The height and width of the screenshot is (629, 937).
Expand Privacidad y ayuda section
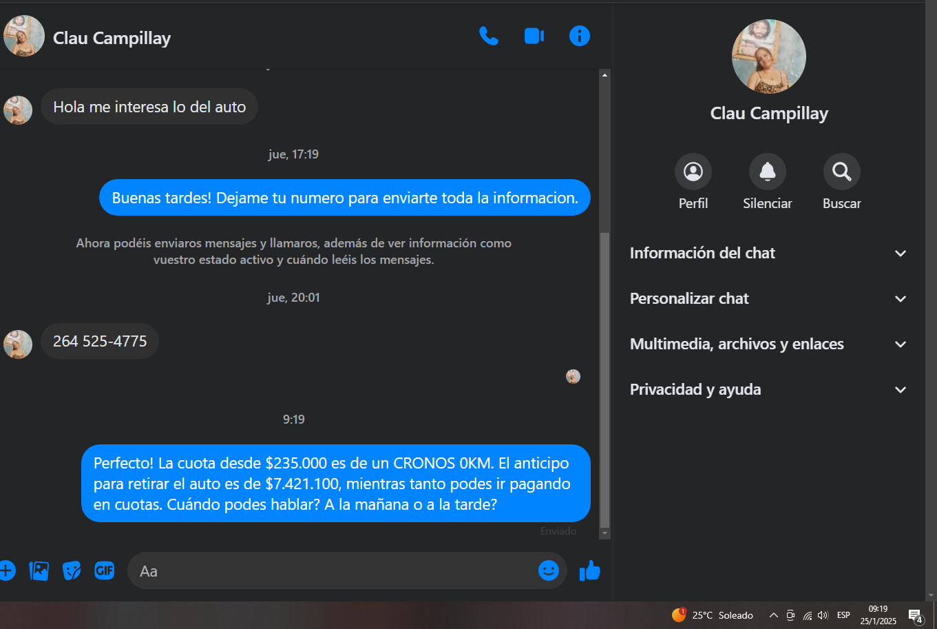pyautogui.click(x=768, y=389)
